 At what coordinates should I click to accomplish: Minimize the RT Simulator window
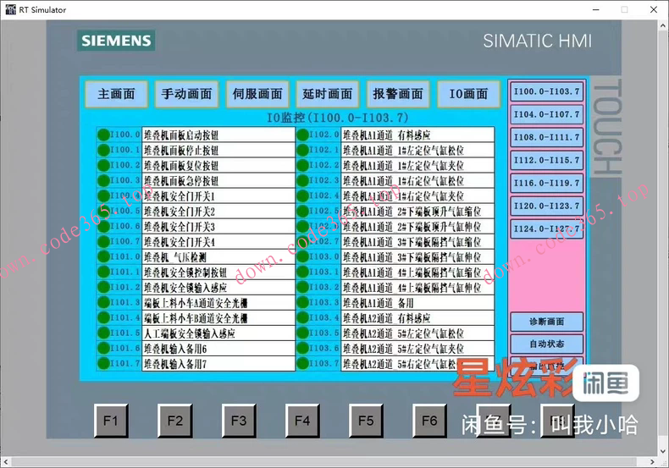(x=596, y=9)
